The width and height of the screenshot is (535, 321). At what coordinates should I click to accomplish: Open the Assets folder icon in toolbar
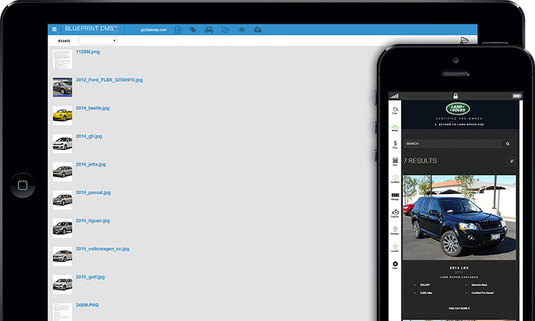coord(225,29)
